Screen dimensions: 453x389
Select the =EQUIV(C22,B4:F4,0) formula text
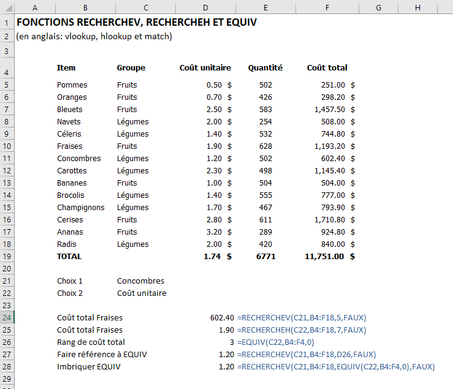point(276,342)
